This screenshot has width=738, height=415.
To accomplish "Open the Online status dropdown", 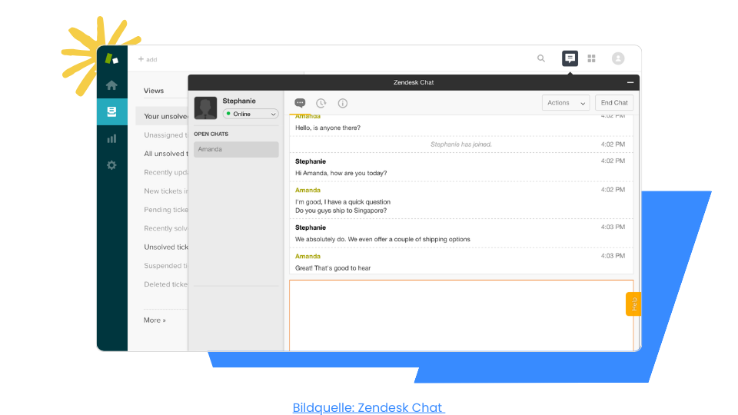I will 251,114.
